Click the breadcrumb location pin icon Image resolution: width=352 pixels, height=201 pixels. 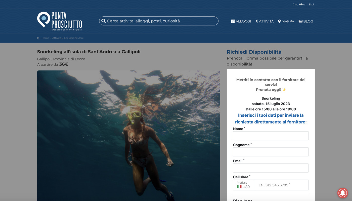click(x=38, y=38)
